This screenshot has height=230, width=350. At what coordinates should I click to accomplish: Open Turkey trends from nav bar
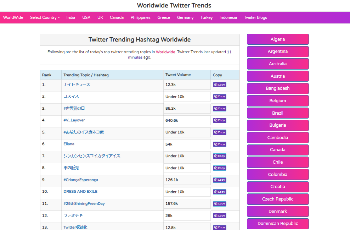coord(207,17)
